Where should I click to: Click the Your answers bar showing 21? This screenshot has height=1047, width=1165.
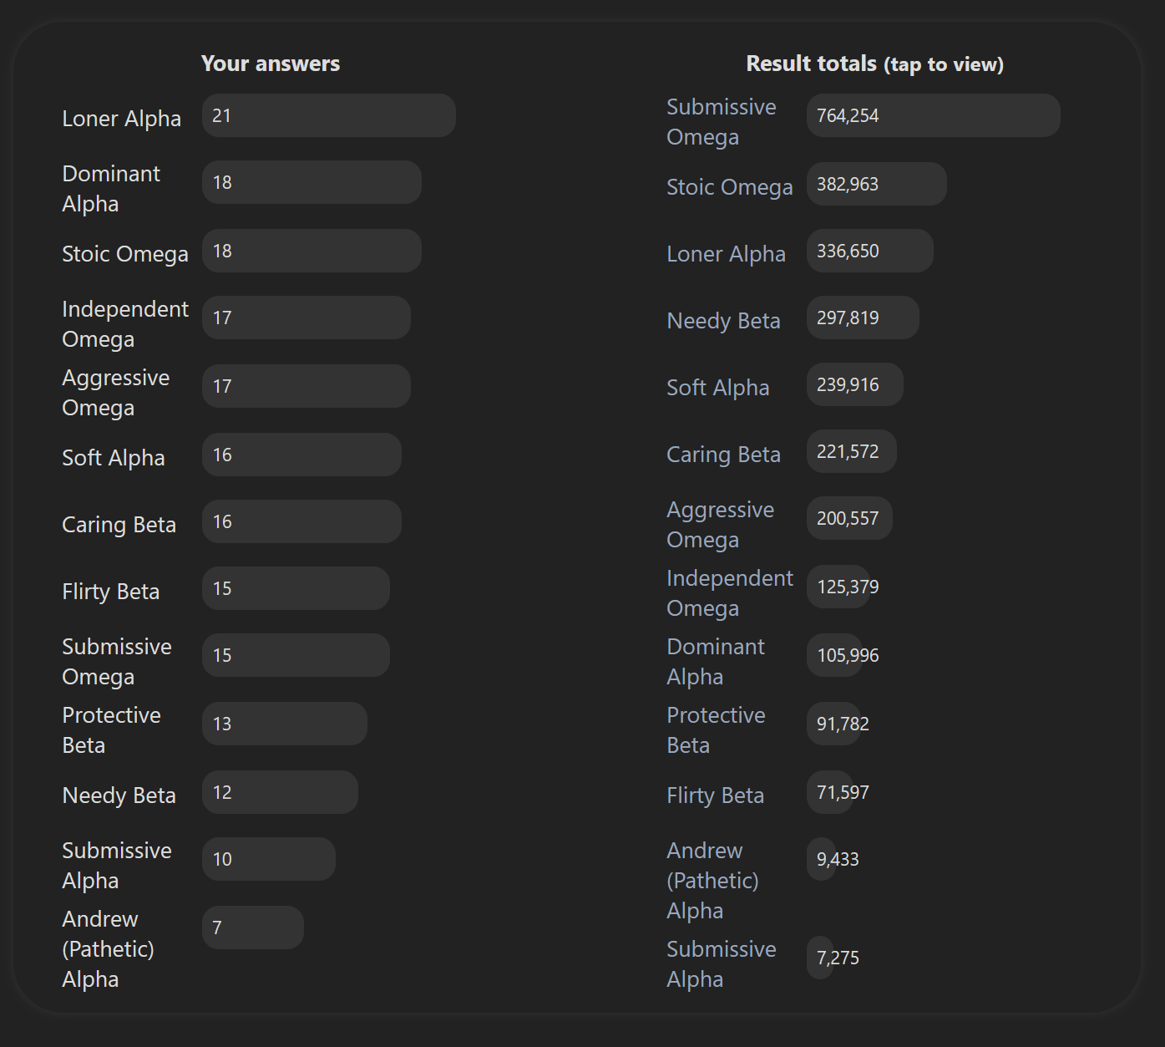pos(329,115)
